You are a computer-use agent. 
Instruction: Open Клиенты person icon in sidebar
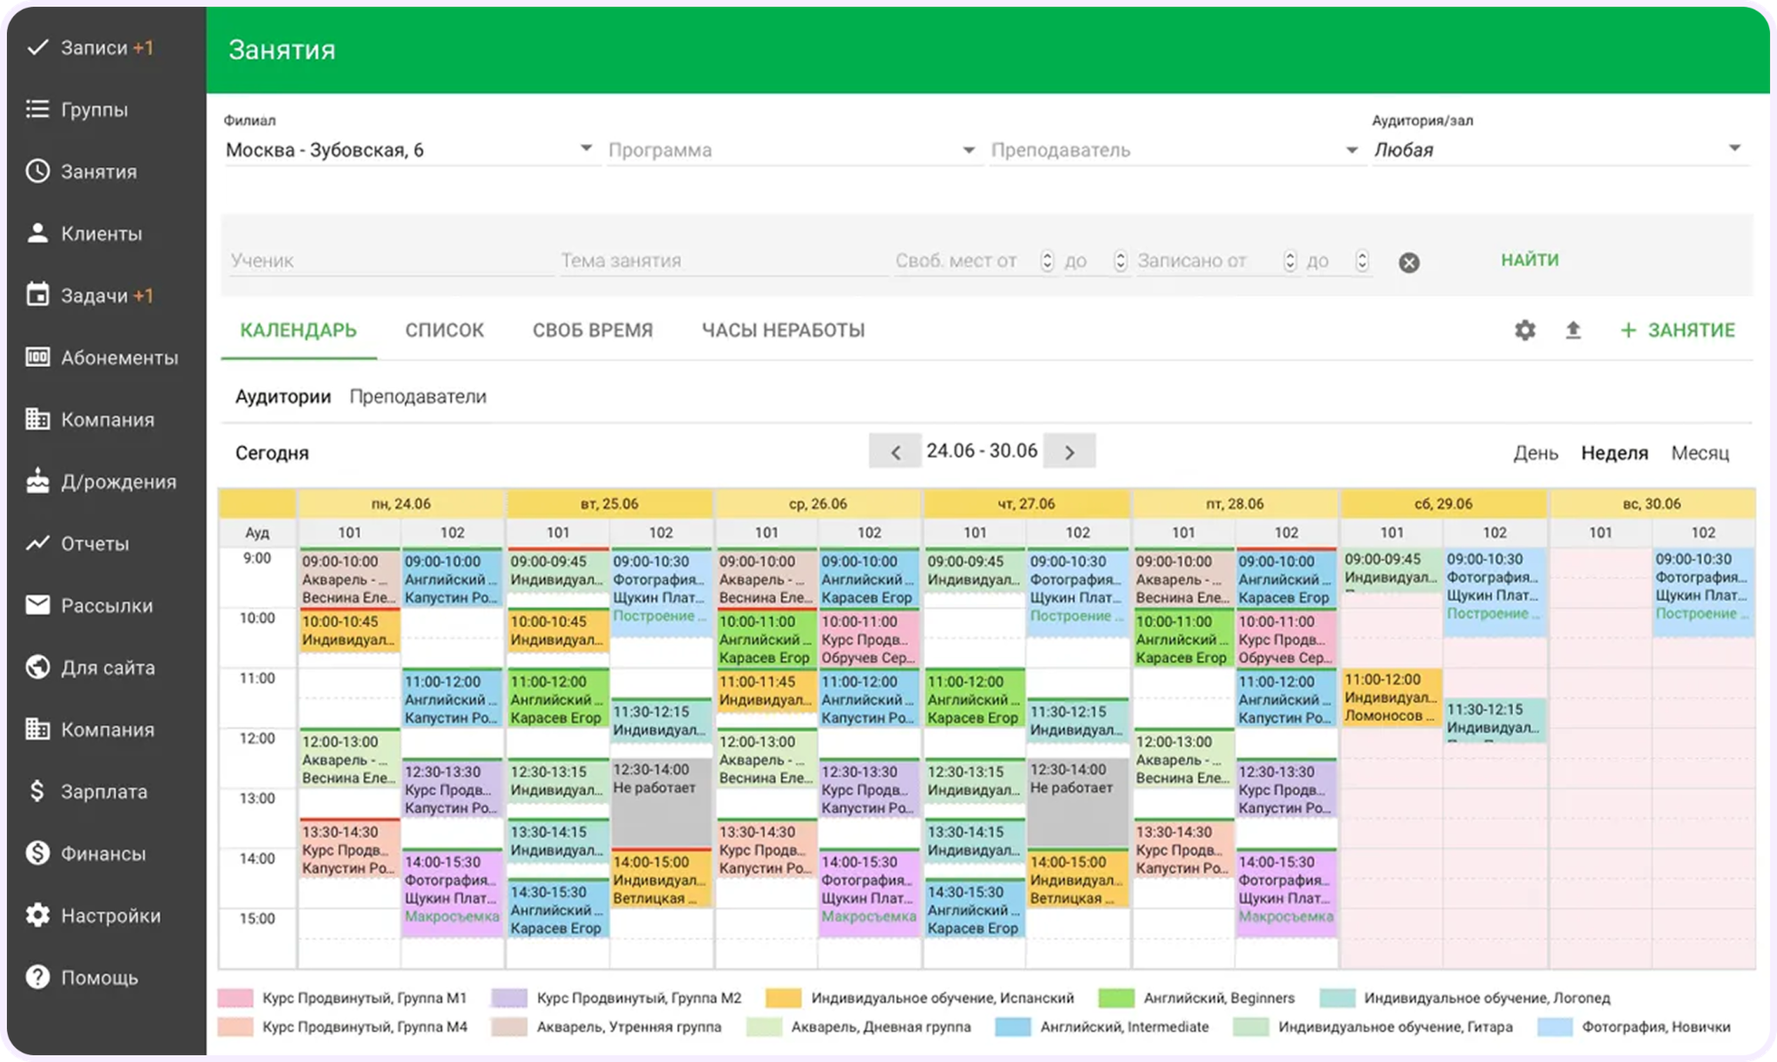coord(37,234)
